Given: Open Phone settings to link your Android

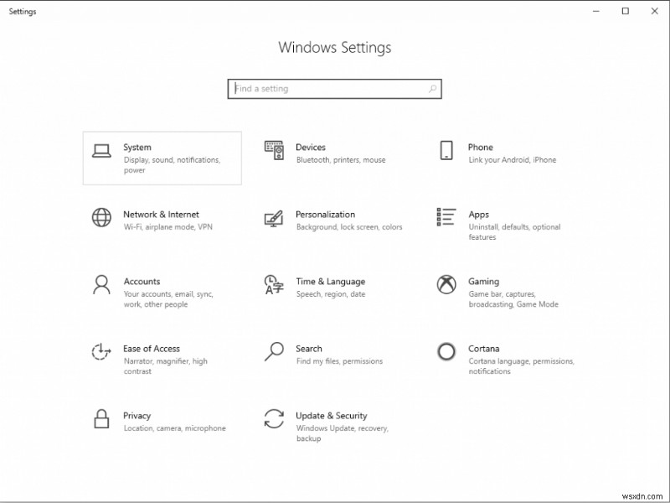Looking at the screenshot, I should pyautogui.click(x=506, y=153).
